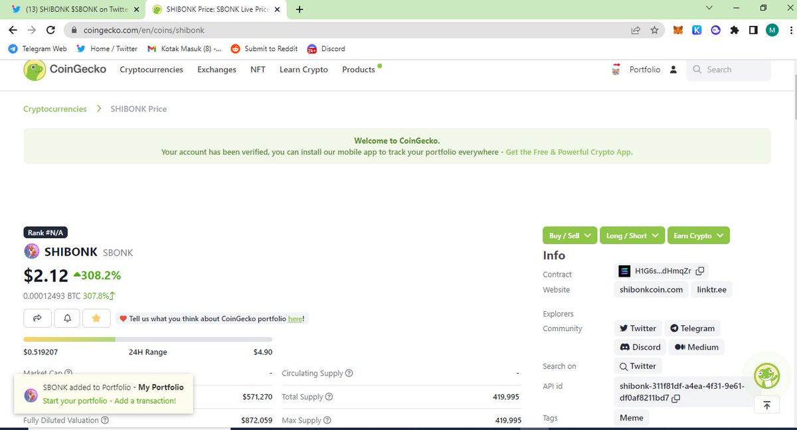Reload the page with the refresh icon
The height and width of the screenshot is (430, 797).
click(x=50, y=30)
